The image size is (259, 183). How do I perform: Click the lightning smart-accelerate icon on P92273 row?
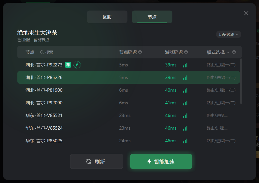click(77, 65)
